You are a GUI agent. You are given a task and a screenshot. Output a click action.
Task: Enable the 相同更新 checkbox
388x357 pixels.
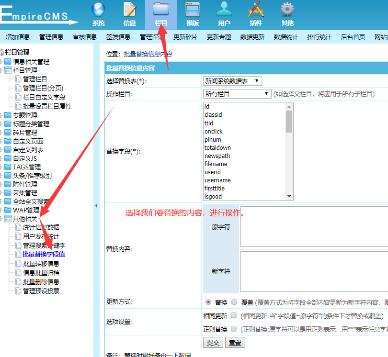click(x=234, y=316)
